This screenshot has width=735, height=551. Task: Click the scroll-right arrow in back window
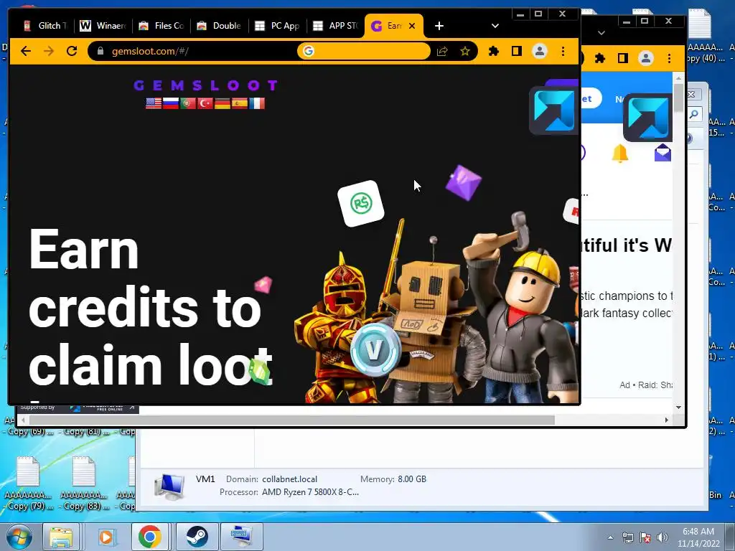[667, 420]
